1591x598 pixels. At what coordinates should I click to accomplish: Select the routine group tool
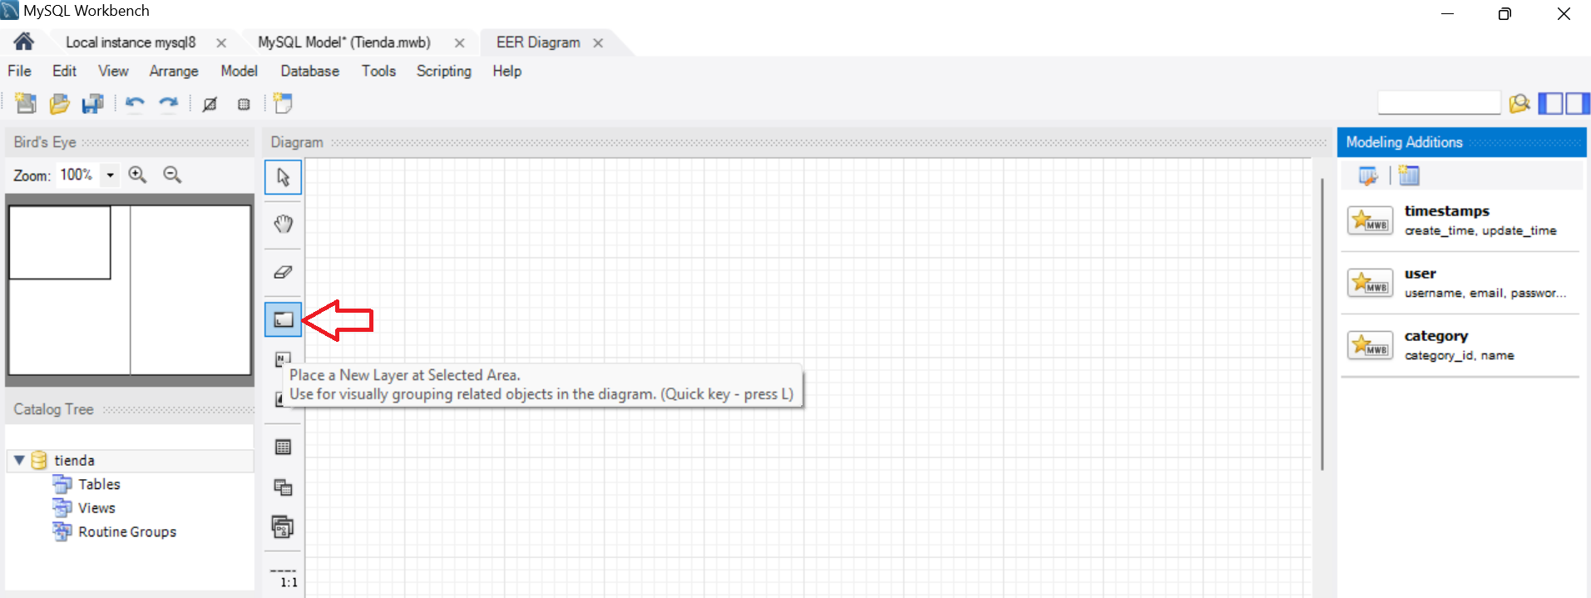[283, 527]
